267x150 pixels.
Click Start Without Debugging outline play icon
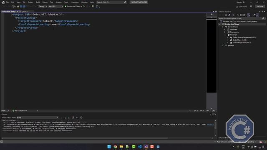coord(84,7)
